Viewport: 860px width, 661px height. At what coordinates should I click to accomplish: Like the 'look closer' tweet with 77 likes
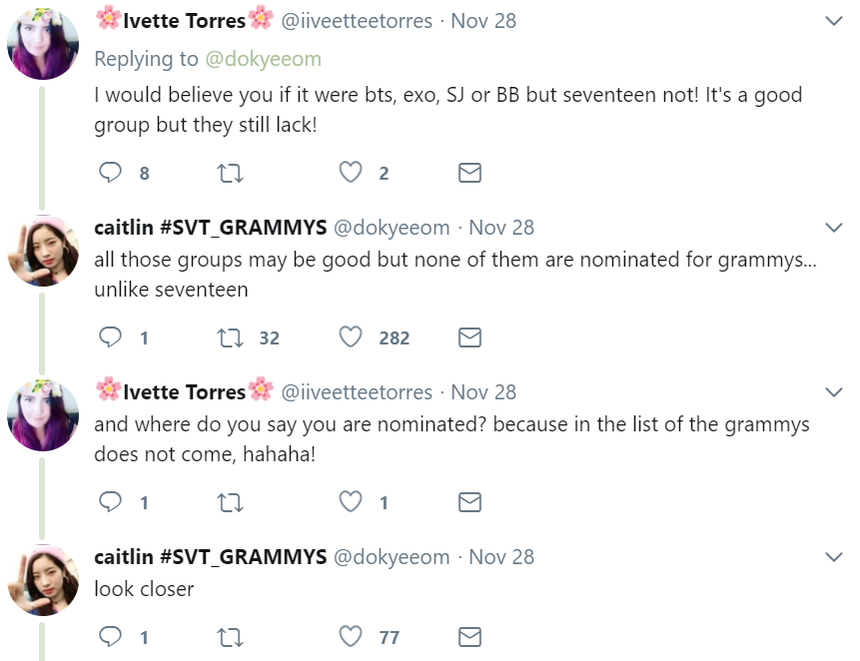(x=350, y=636)
